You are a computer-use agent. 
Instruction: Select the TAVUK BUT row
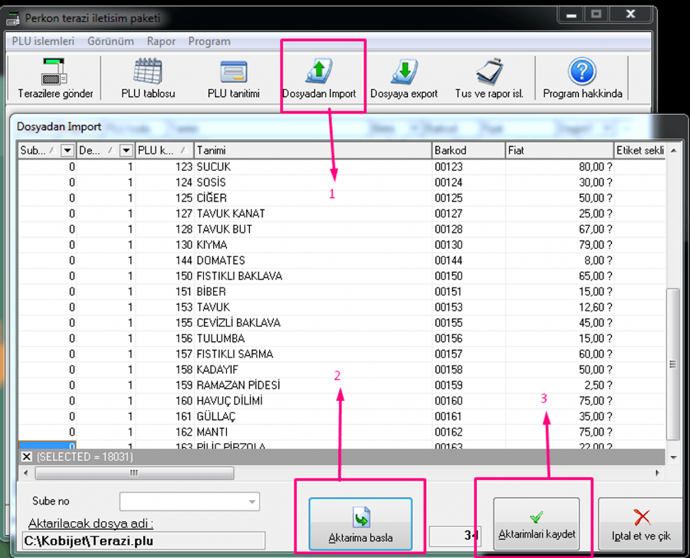pyautogui.click(x=342, y=229)
